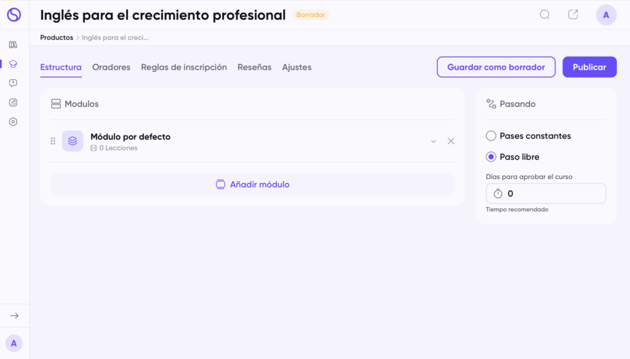Remove Módulo por defecto with the X
630x359 pixels.
(451, 141)
